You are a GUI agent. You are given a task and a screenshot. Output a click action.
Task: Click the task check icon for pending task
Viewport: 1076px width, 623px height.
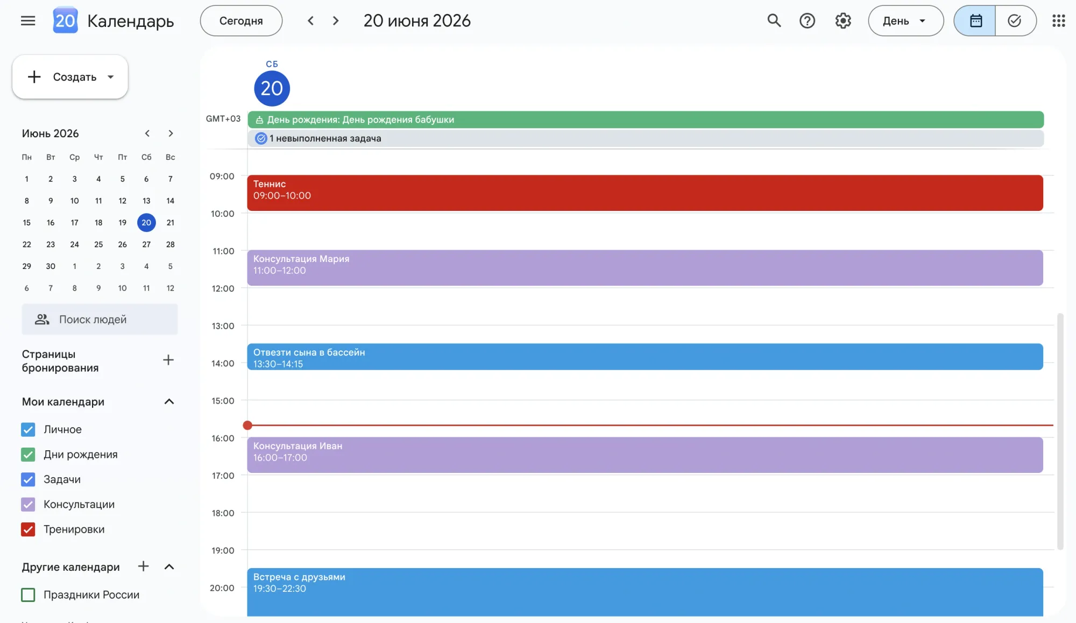[261, 138]
